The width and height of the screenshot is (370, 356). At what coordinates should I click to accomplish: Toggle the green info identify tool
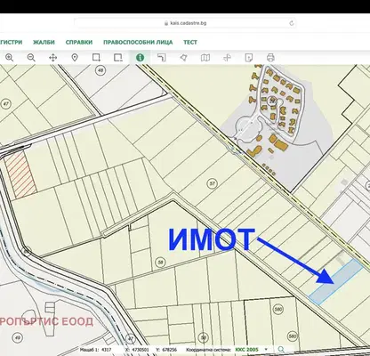tap(140, 58)
